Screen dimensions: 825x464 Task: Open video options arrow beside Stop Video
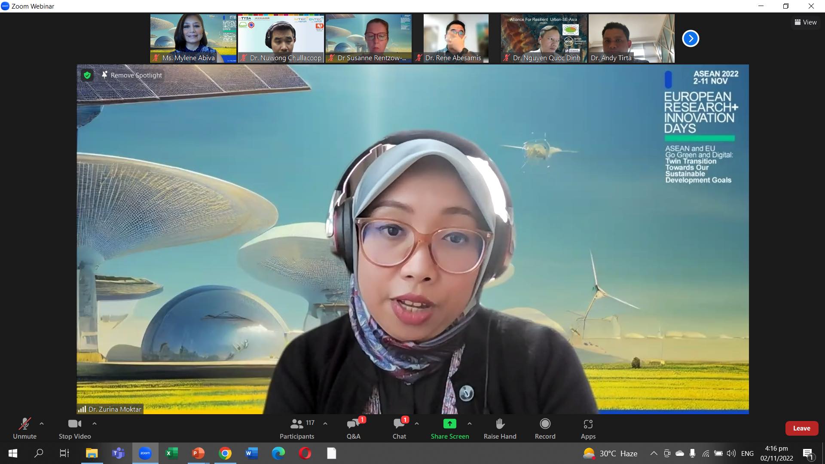tap(95, 424)
